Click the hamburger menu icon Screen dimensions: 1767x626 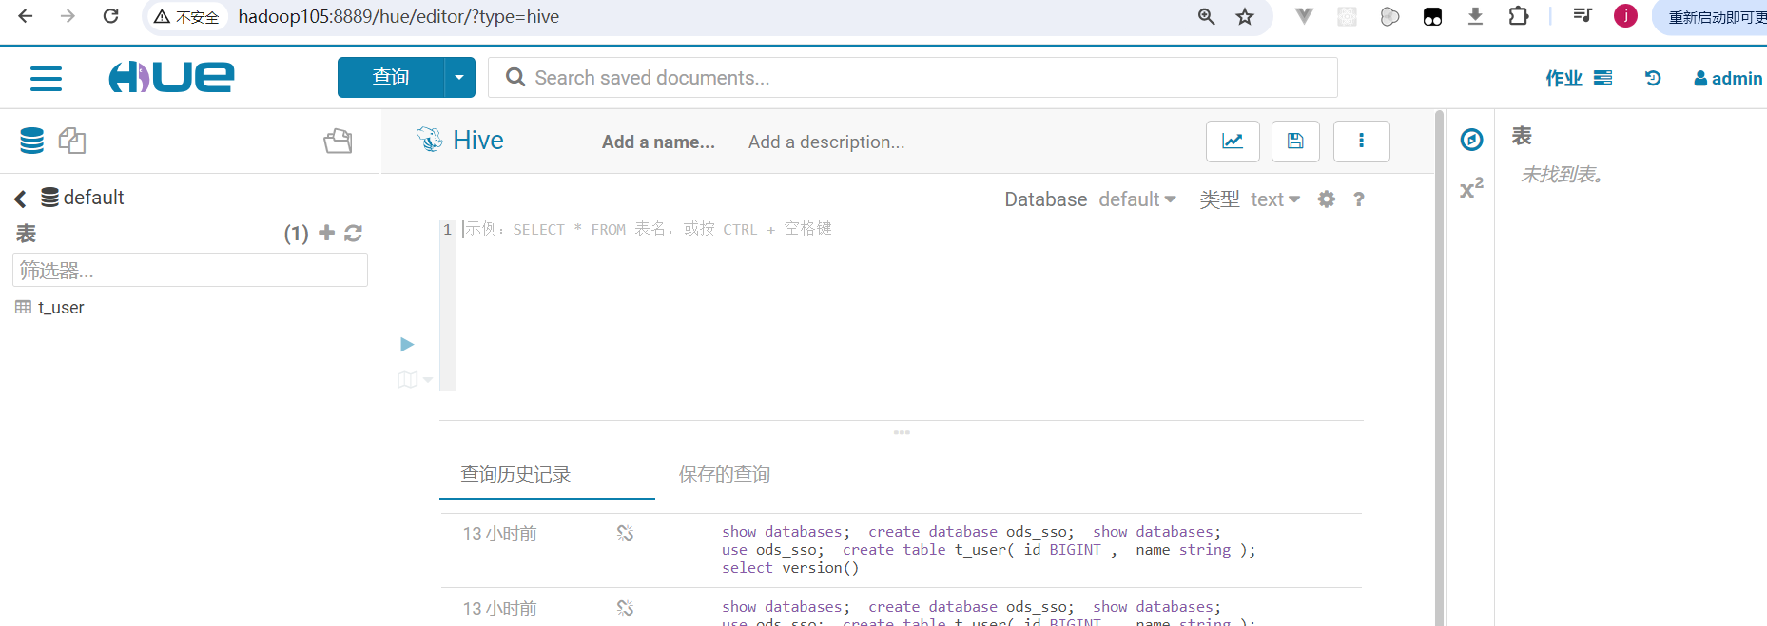coord(46,78)
